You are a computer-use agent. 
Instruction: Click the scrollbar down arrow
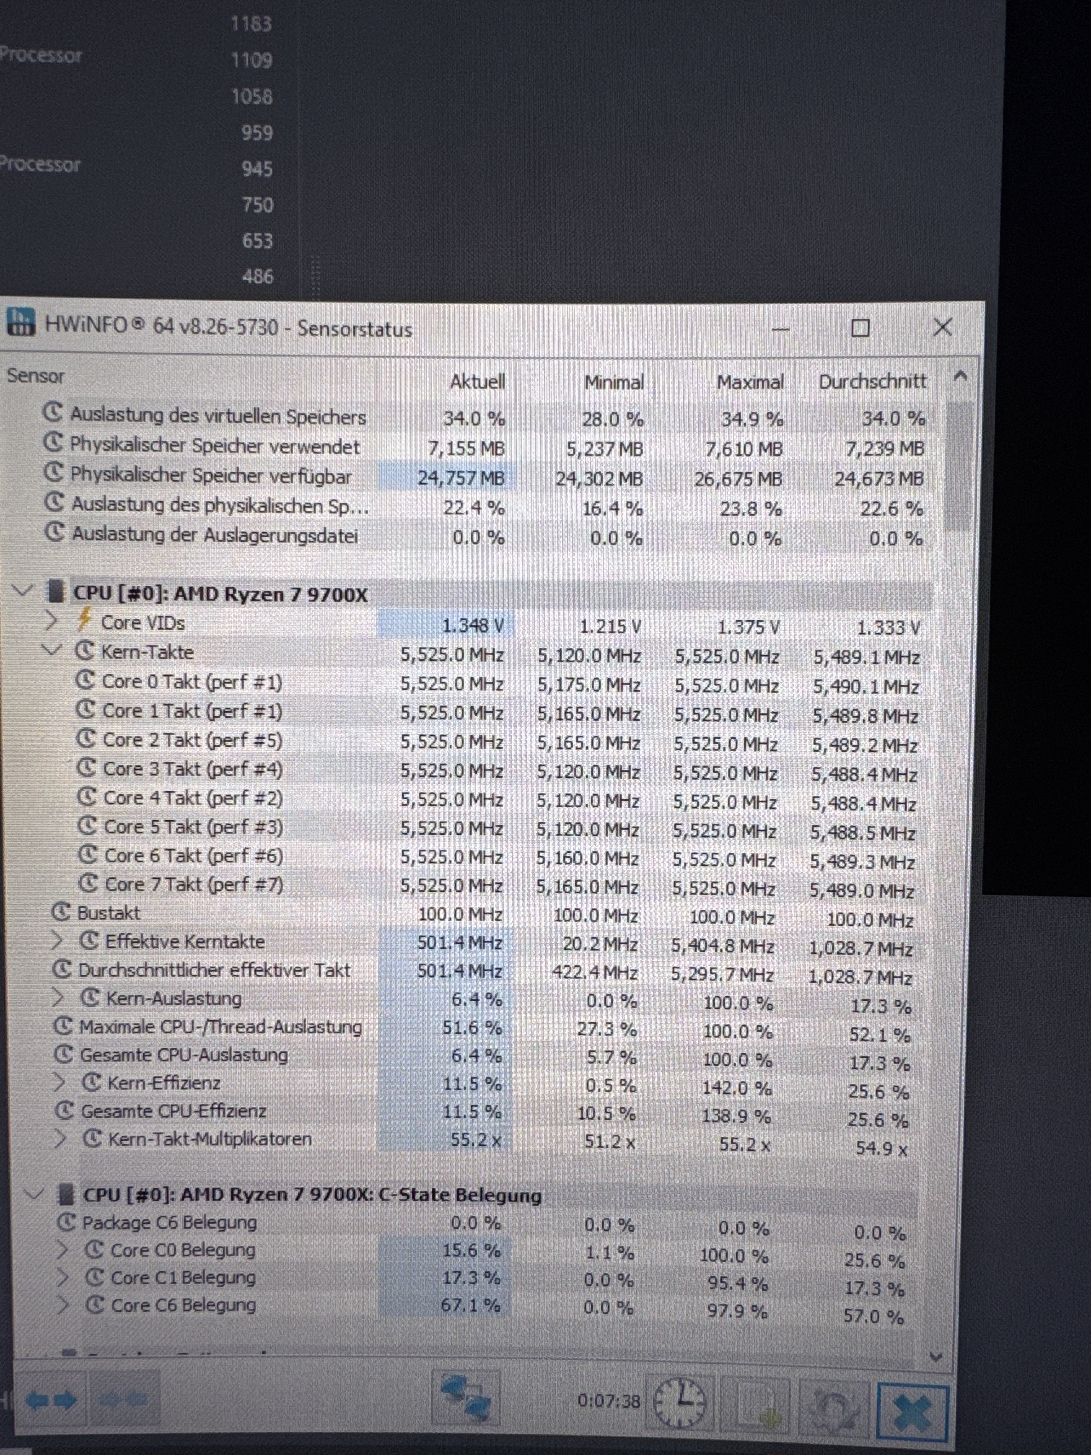[x=937, y=1356]
